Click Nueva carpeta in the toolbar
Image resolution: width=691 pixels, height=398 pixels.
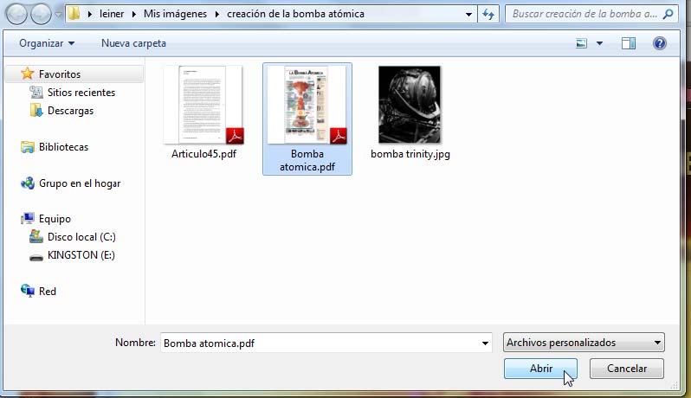point(133,43)
